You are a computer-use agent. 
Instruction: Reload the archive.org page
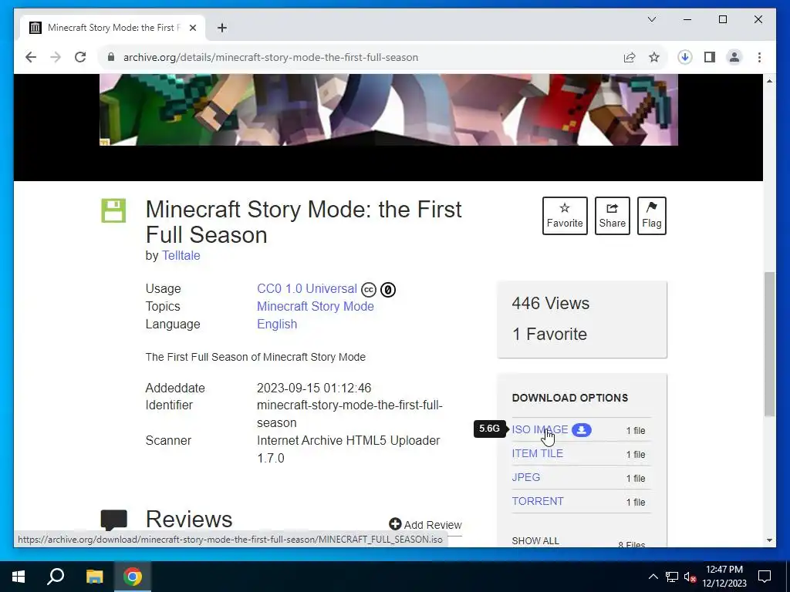pyautogui.click(x=80, y=57)
